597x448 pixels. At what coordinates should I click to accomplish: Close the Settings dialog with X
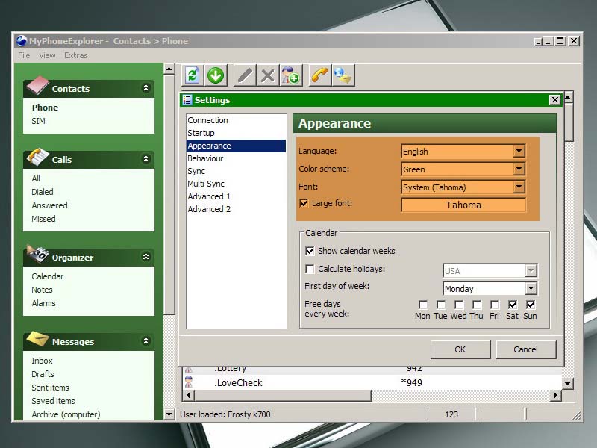coord(555,100)
